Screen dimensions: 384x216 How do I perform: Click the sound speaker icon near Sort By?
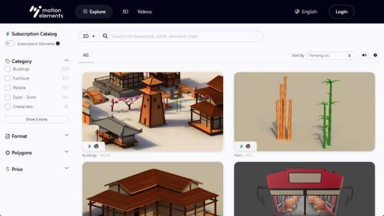click(364, 55)
